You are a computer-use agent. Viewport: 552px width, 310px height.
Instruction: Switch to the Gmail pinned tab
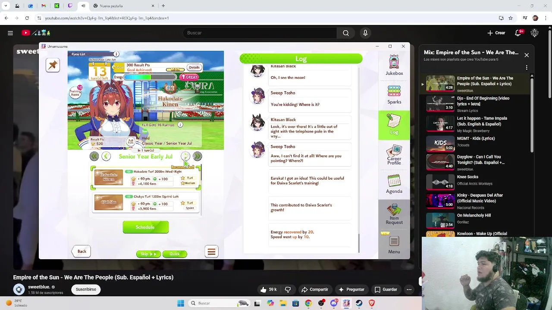click(44, 6)
